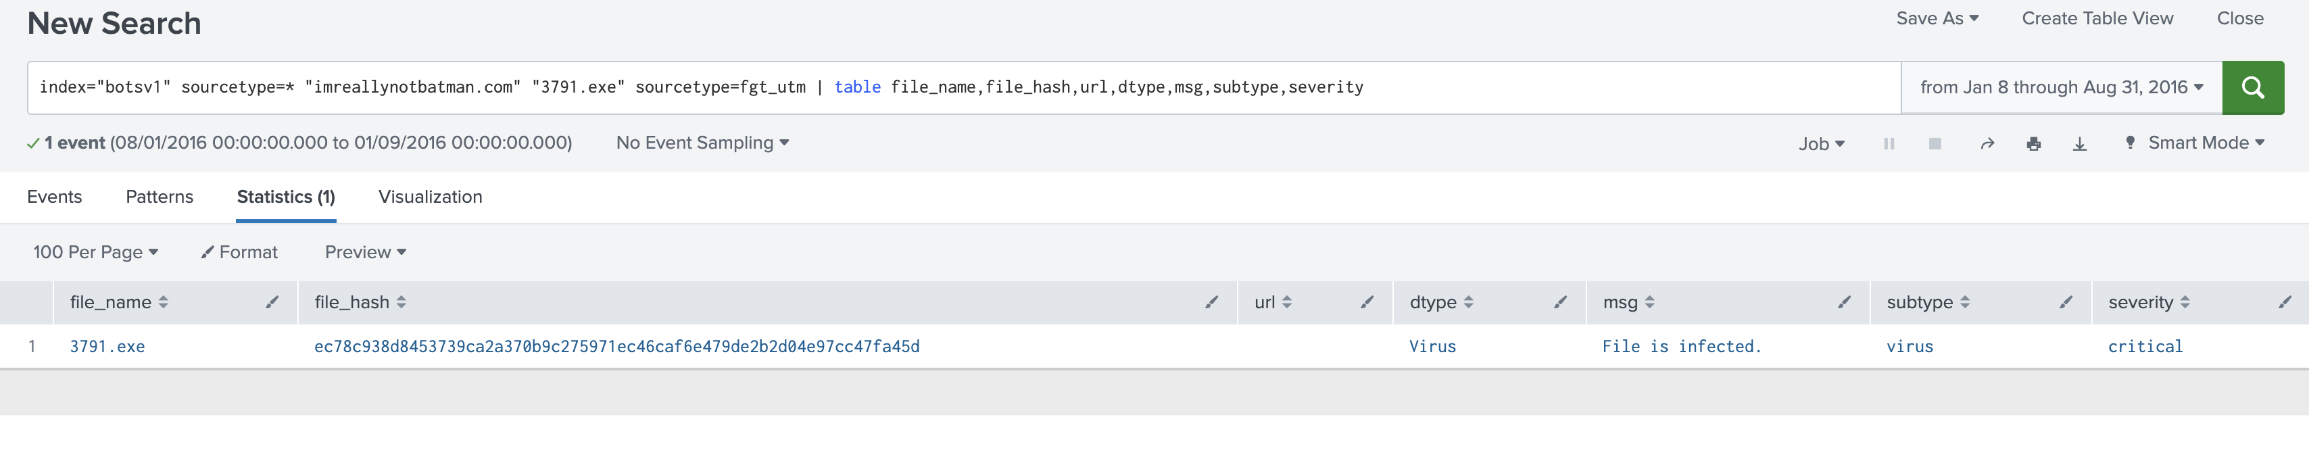Open the time range picker
The image size is (2309, 461).
click(2061, 87)
